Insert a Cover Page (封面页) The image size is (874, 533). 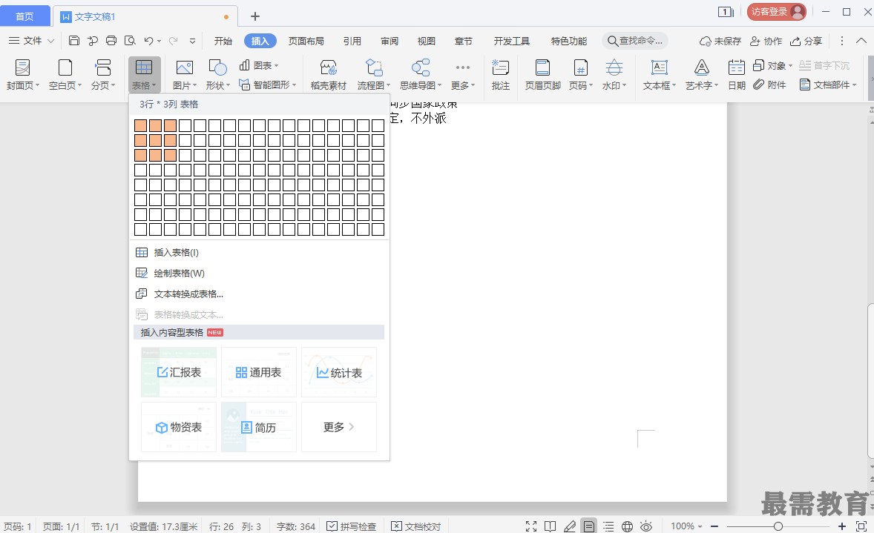(23, 74)
